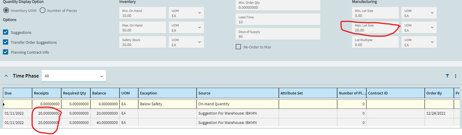Click the Min. Order Qty field
This screenshot has width=462, height=135.
coord(278,5)
